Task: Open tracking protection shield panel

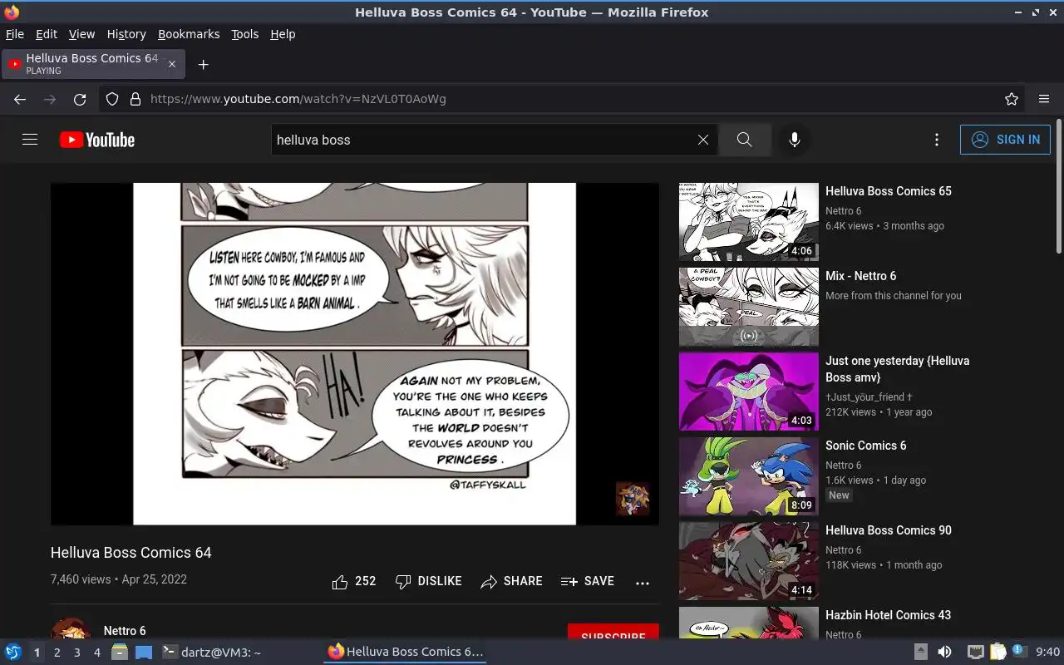Action: 112,99
